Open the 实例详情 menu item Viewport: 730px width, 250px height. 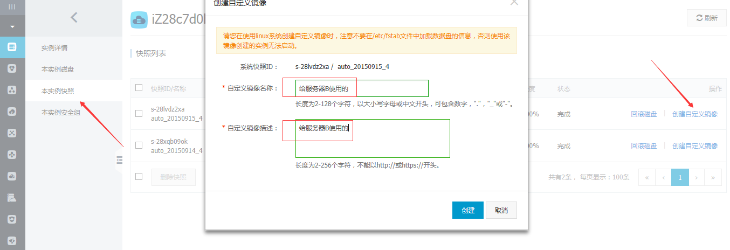pyautogui.click(x=54, y=48)
